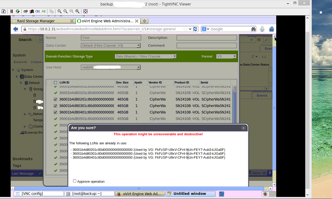This screenshot has height=199, width=332.
Task: Open the Data Center dropdown
Action: point(138,46)
